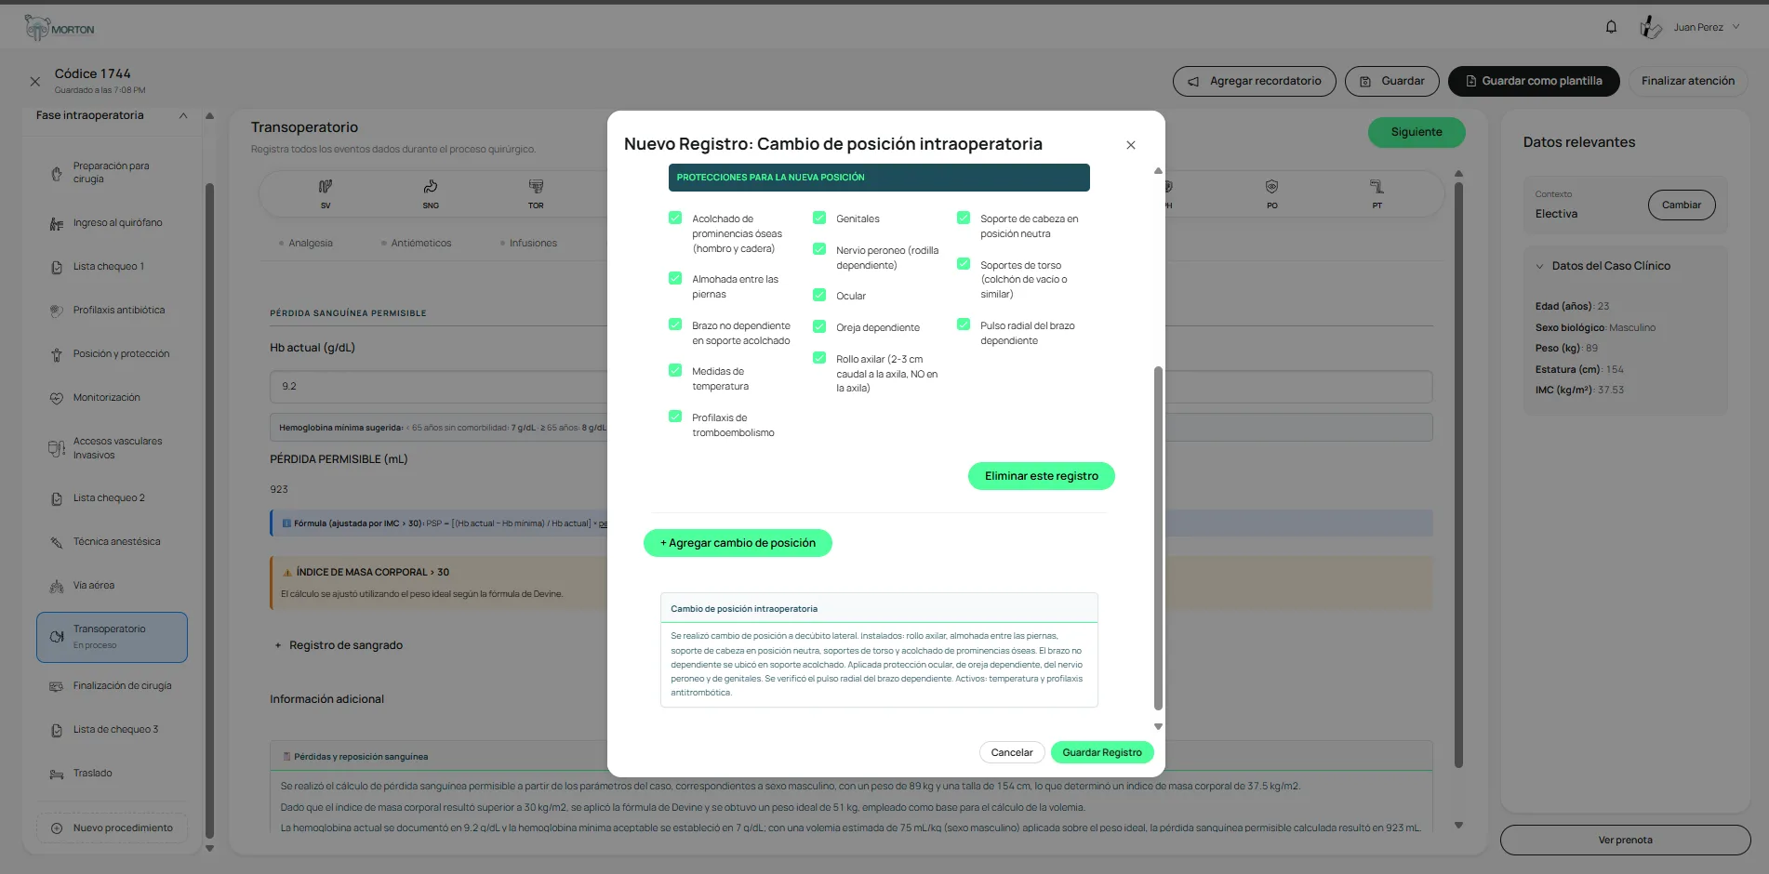Open the Juan Perez user avatar

click(x=1650, y=27)
